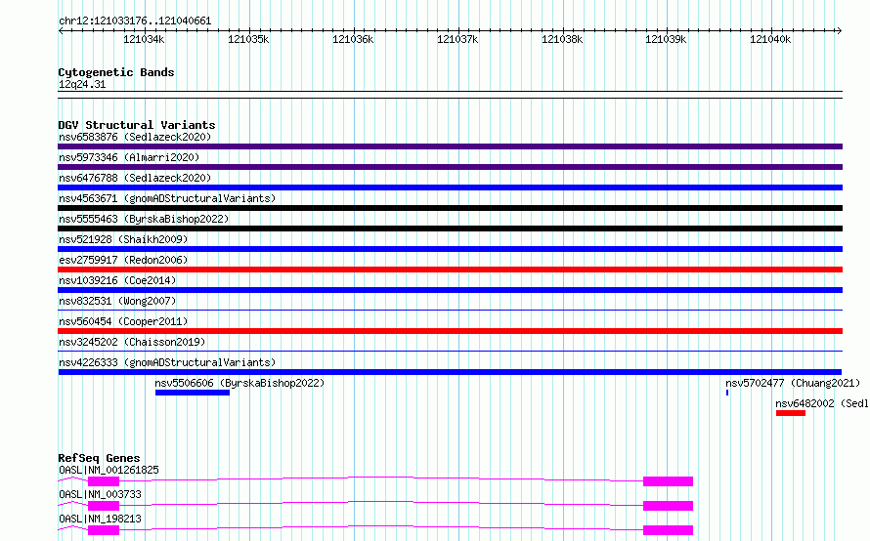
Task: Click the right magenta exon of NM_001261825
Action: coord(668,481)
